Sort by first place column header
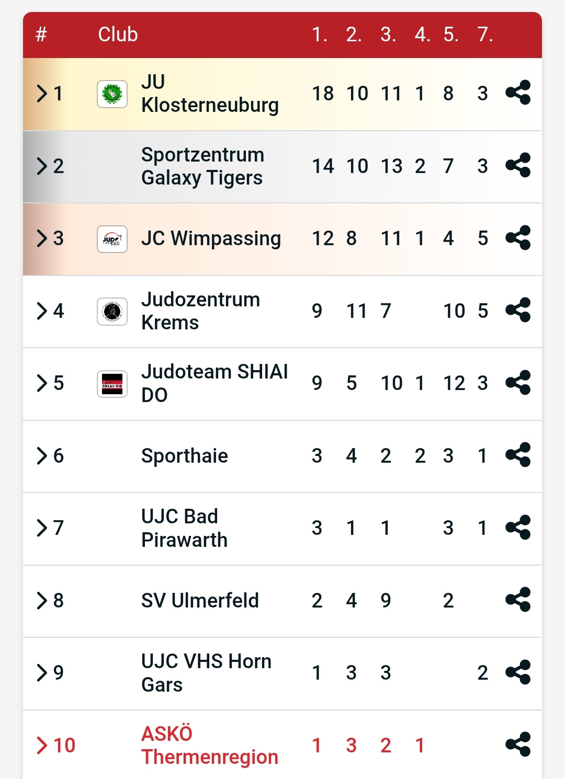Screen dimensions: 565x779 pos(319,35)
